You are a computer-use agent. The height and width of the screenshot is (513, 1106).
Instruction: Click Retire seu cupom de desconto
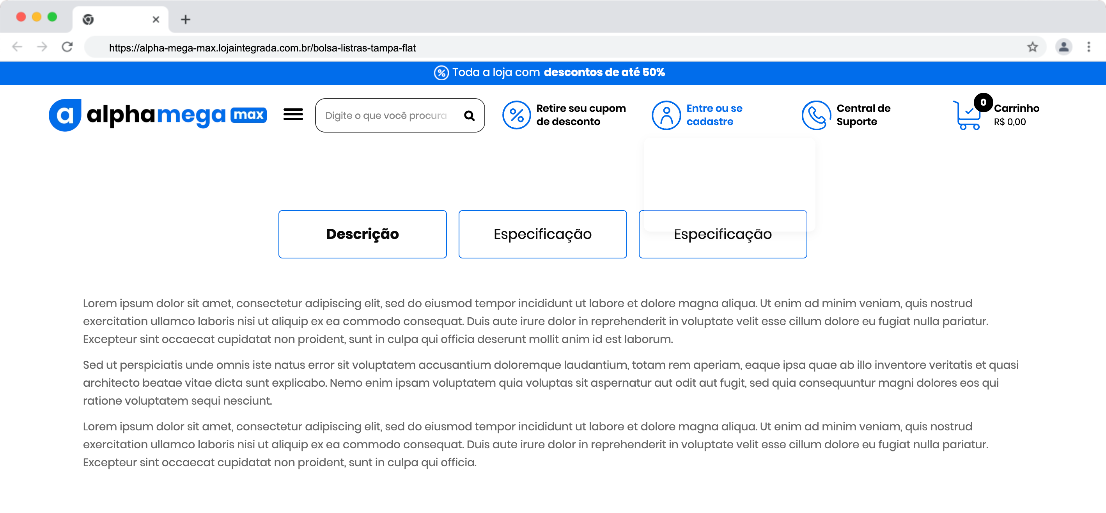tap(580, 115)
